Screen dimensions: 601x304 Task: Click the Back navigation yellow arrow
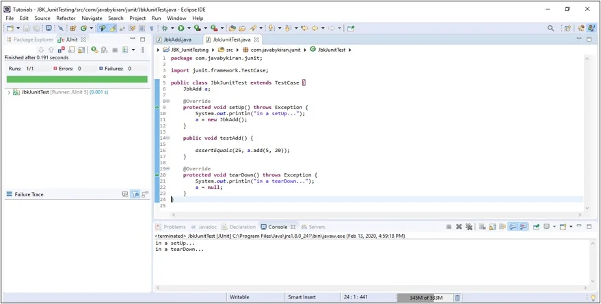[x=315, y=28]
